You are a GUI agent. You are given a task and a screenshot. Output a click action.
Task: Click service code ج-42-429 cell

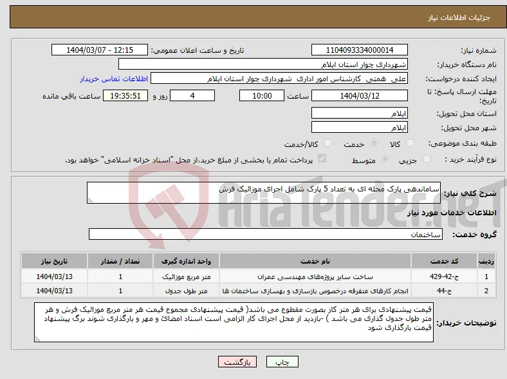click(445, 277)
